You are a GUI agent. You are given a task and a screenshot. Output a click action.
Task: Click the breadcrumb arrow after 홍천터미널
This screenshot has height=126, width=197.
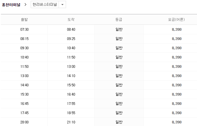coord(25,5)
